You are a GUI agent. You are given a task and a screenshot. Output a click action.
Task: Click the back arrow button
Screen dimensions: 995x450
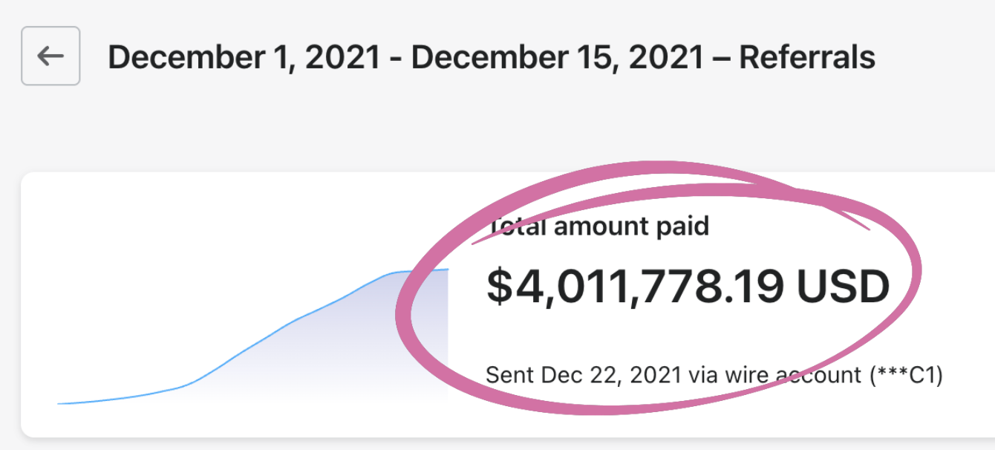[x=50, y=56]
